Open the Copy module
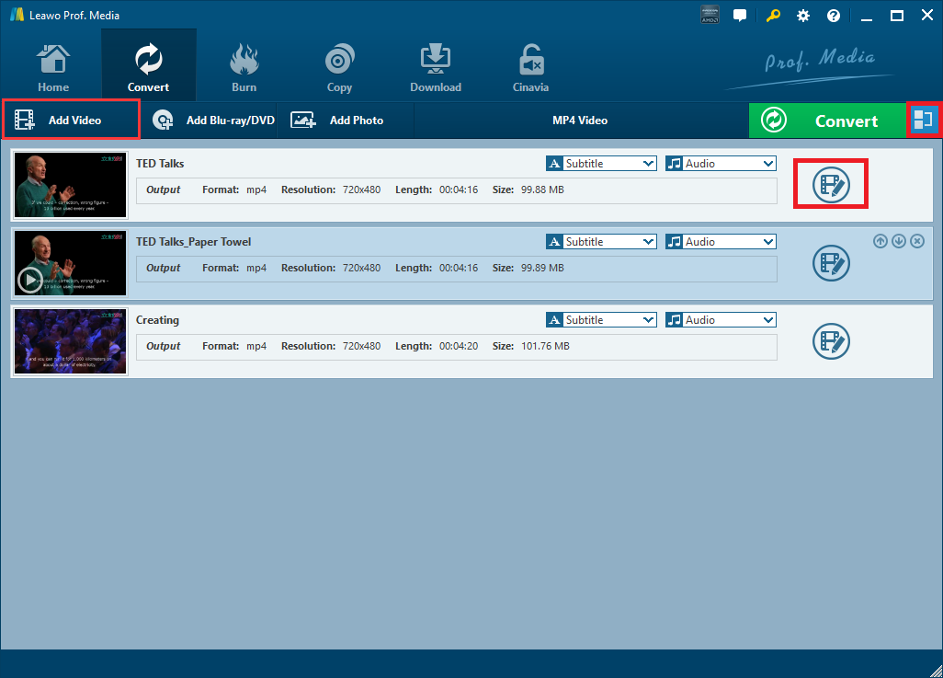The height and width of the screenshot is (678, 943). tap(339, 69)
